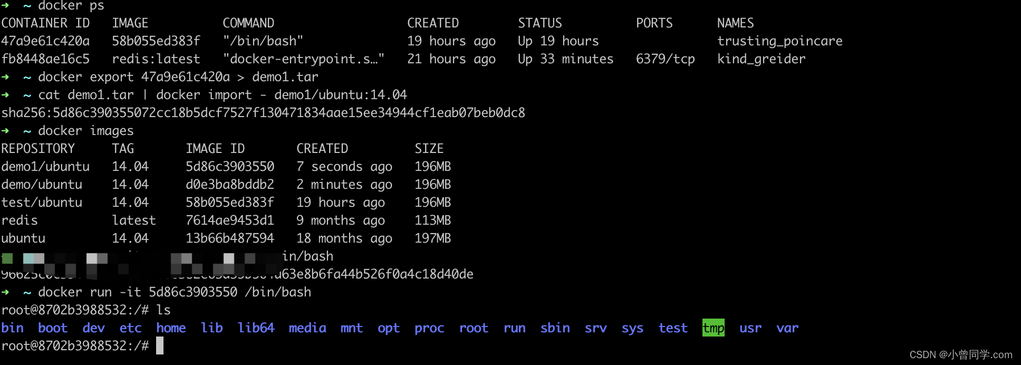Click the '18 months ago' created value
This screenshot has height=365, width=1021.
coord(344,238)
